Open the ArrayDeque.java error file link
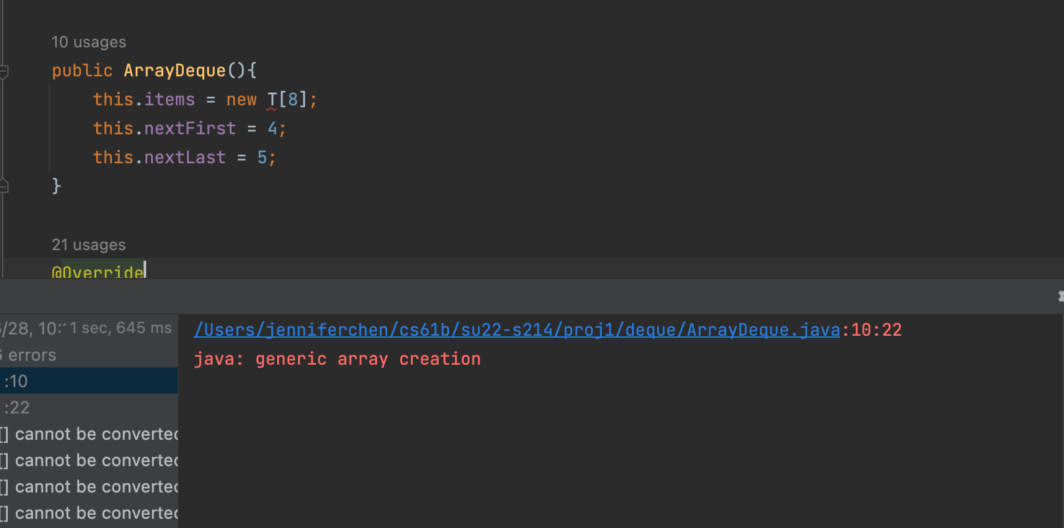This screenshot has height=528, width=1064. [517, 330]
